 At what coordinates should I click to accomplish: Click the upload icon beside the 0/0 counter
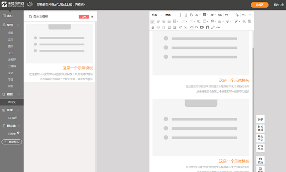click(x=92, y=17)
